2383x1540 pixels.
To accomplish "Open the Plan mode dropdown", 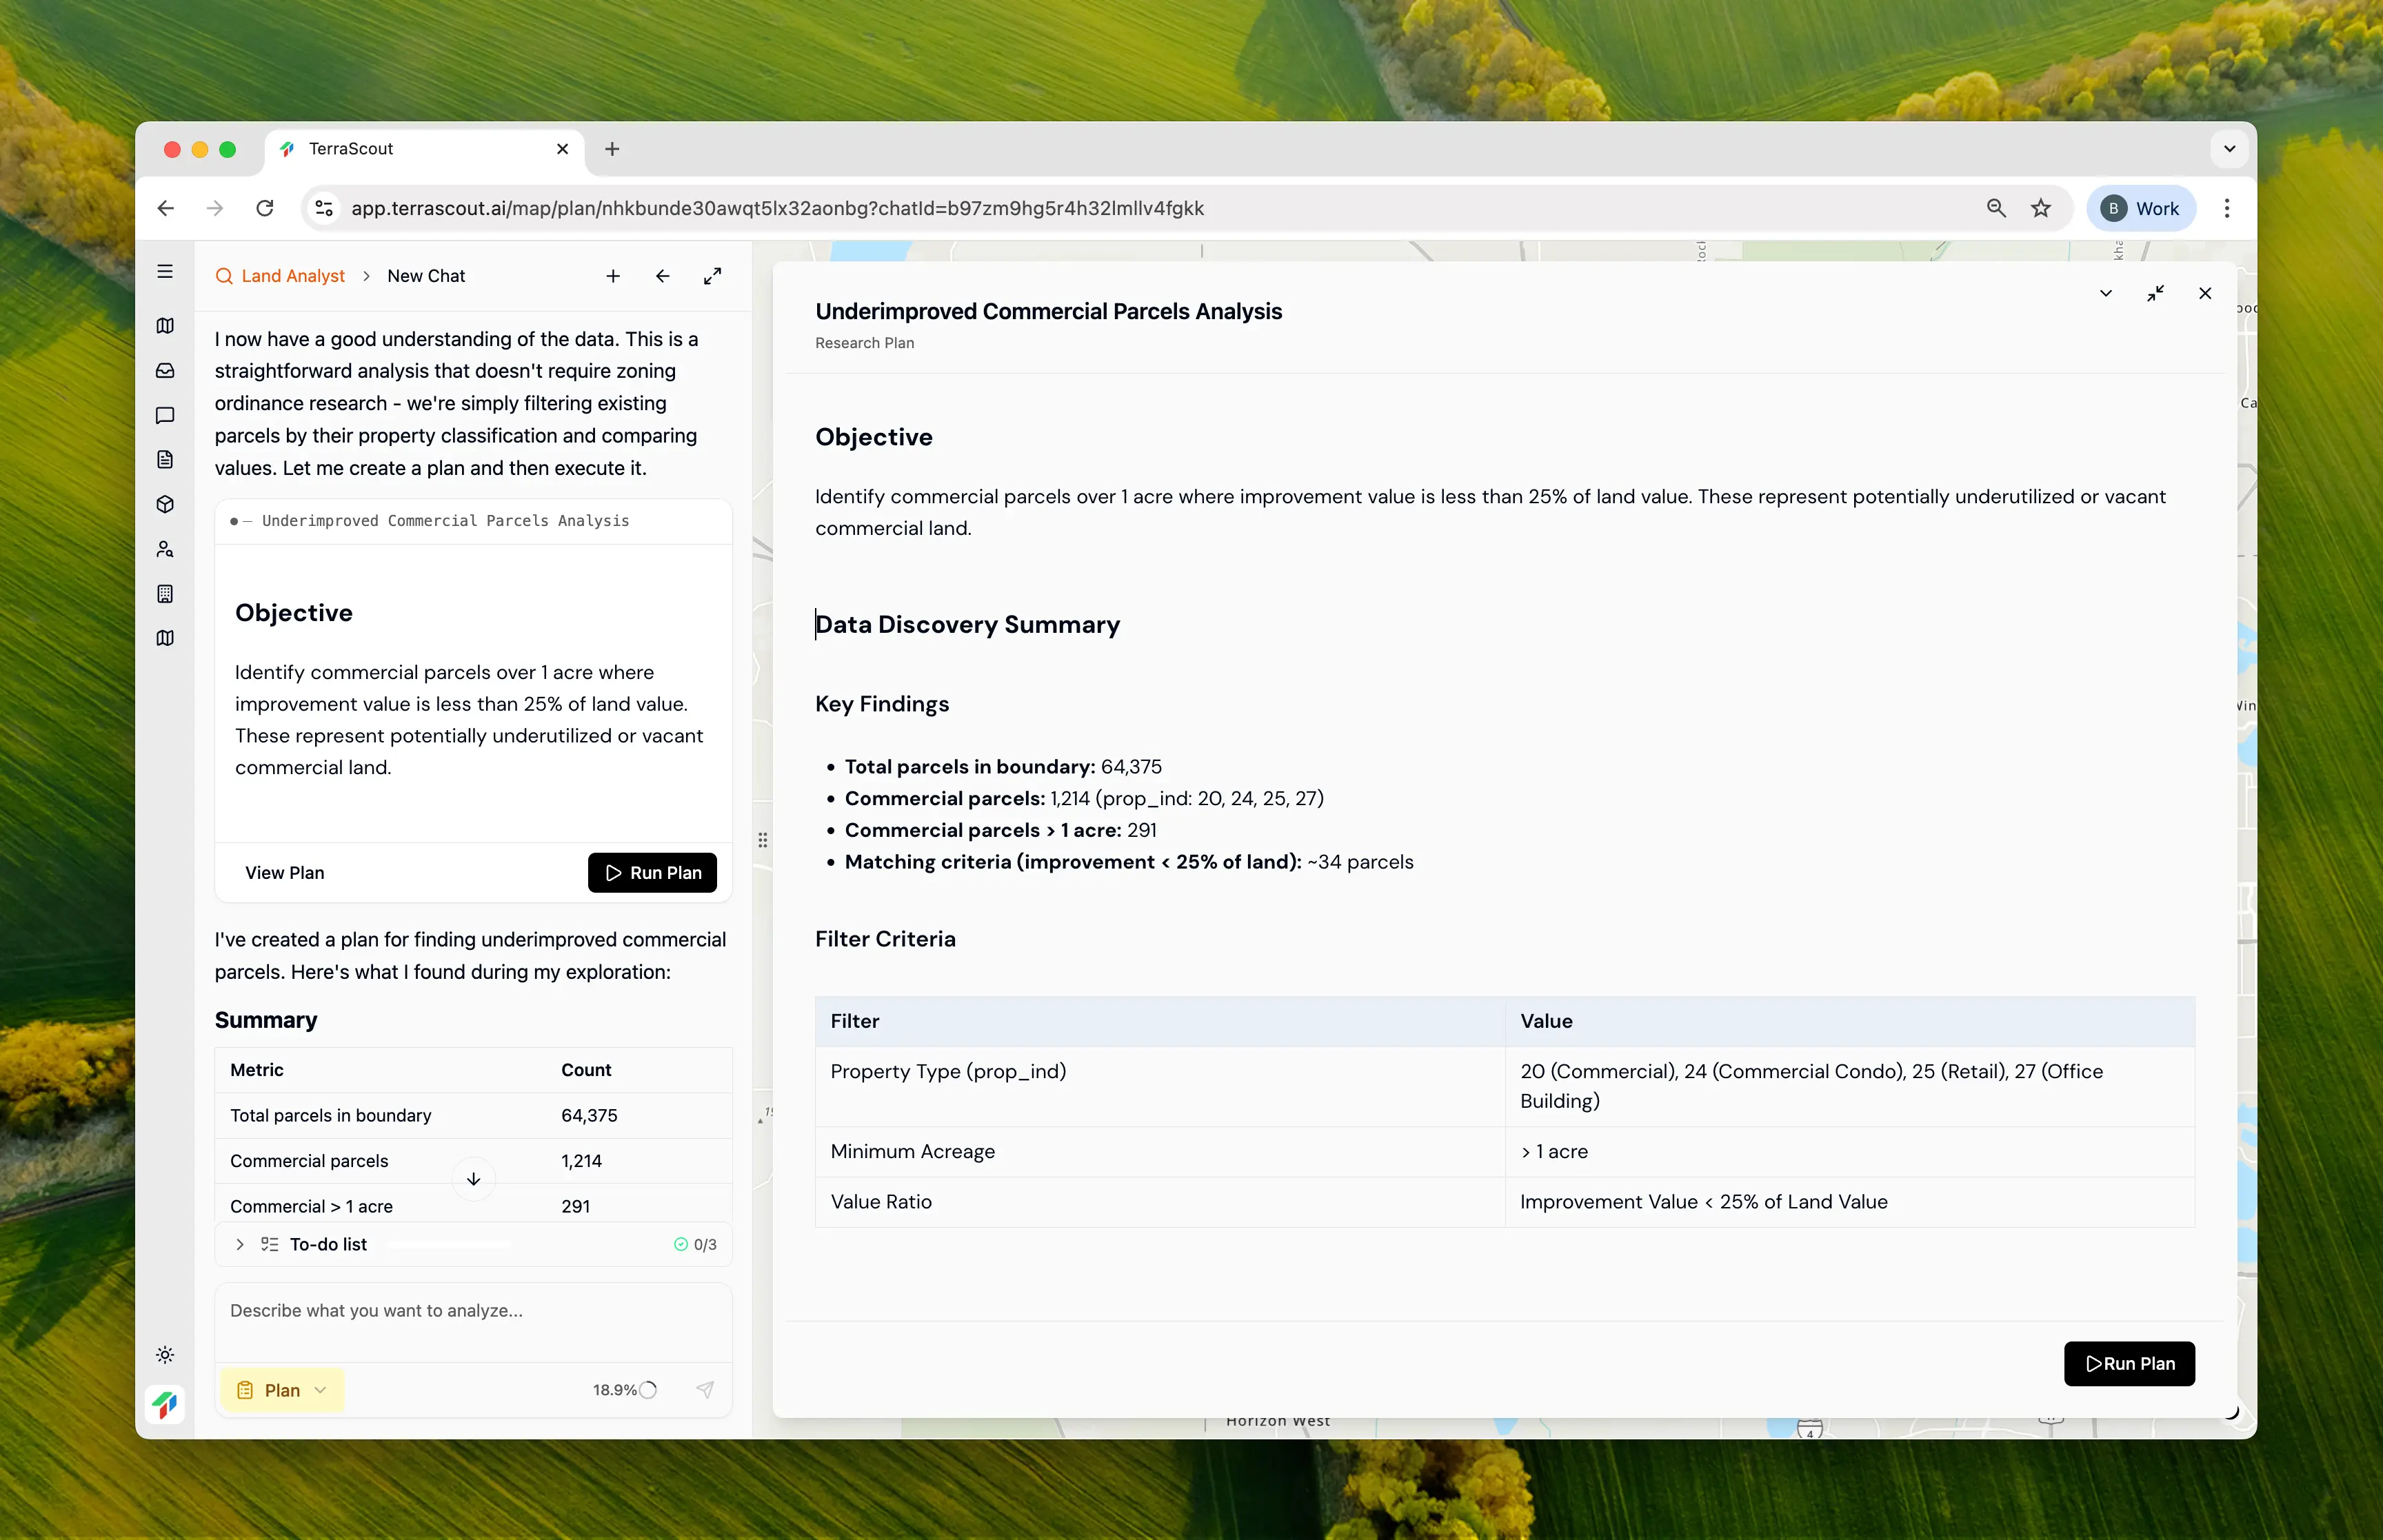I will click(x=283, y=1390).
